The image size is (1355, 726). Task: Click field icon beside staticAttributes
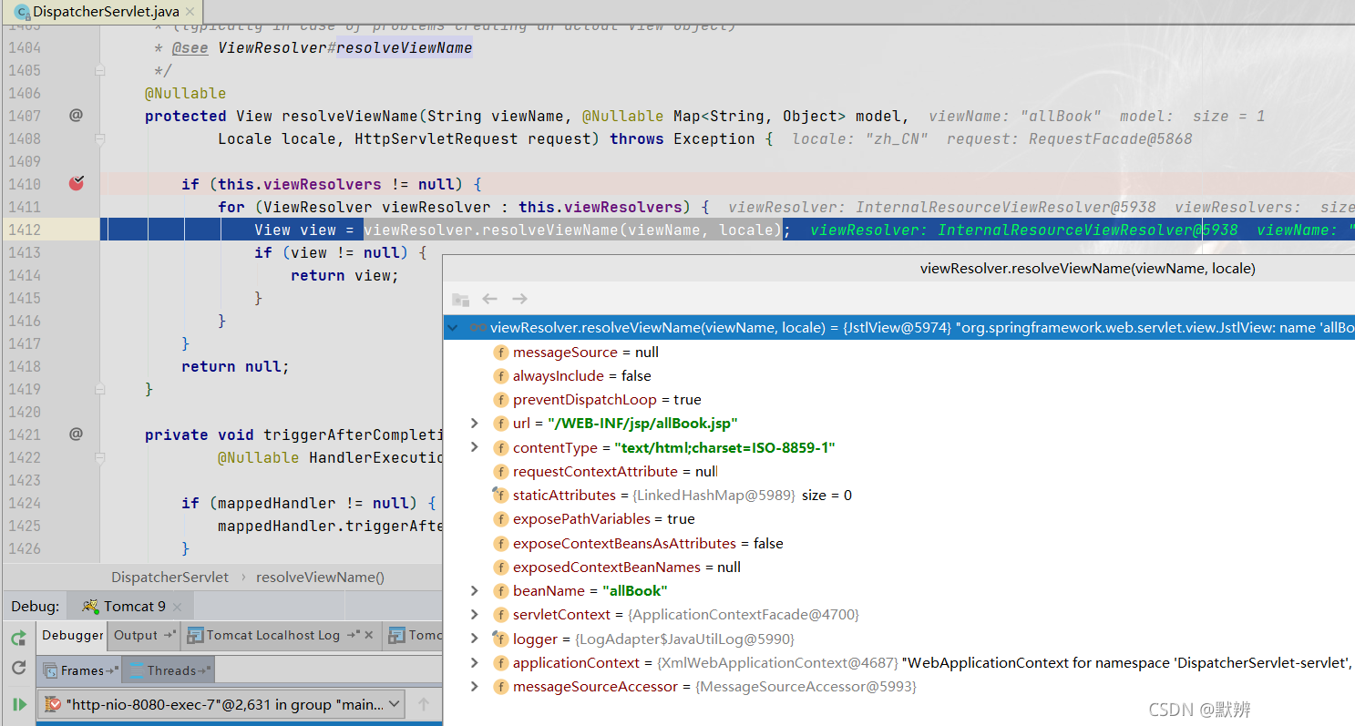(x=500, y=496)
